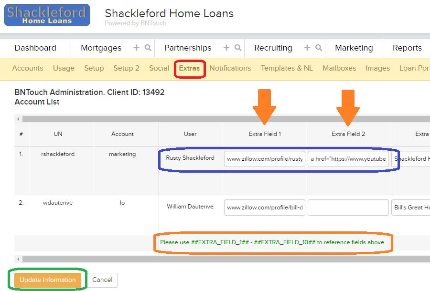Screen dimensions: 430x291
Task: Open the Setup 2 tab
Action: (126, 68)
